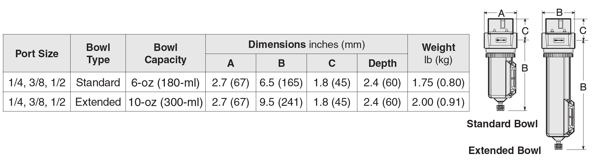Click the 2.00 (0.91) weight cell
594x160 pixels.
click(x=438, y=102)
